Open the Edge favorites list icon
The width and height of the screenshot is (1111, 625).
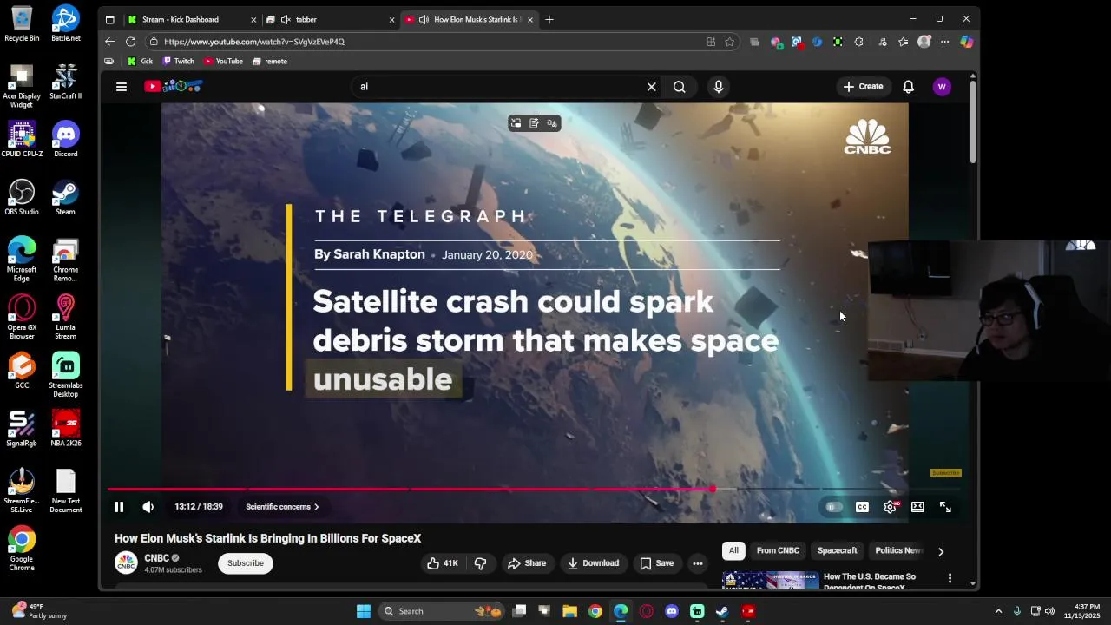[904, 42]
